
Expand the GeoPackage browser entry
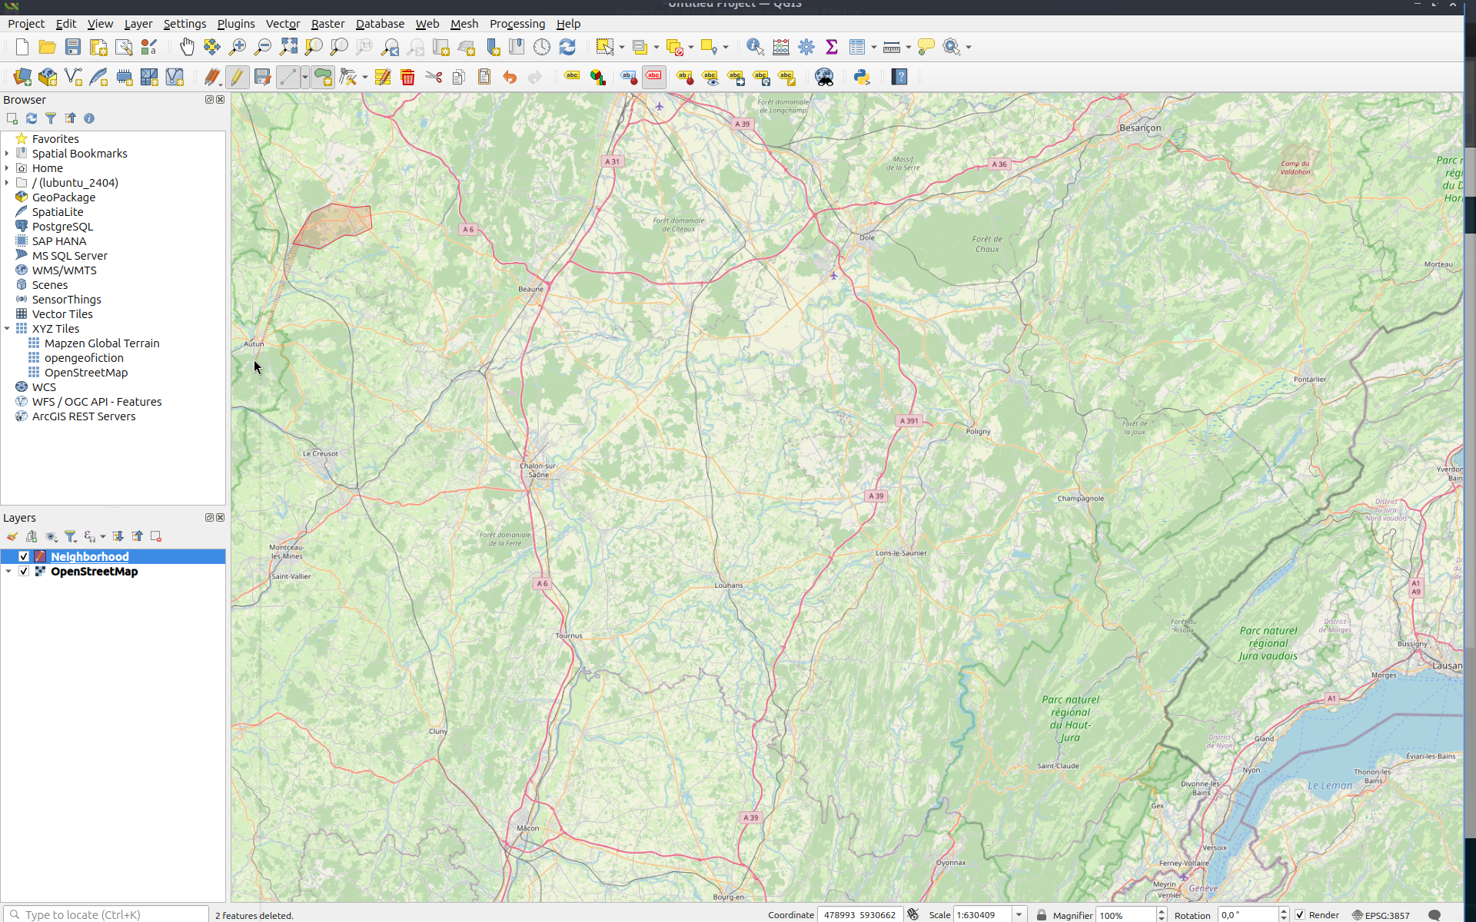point(8,197)
